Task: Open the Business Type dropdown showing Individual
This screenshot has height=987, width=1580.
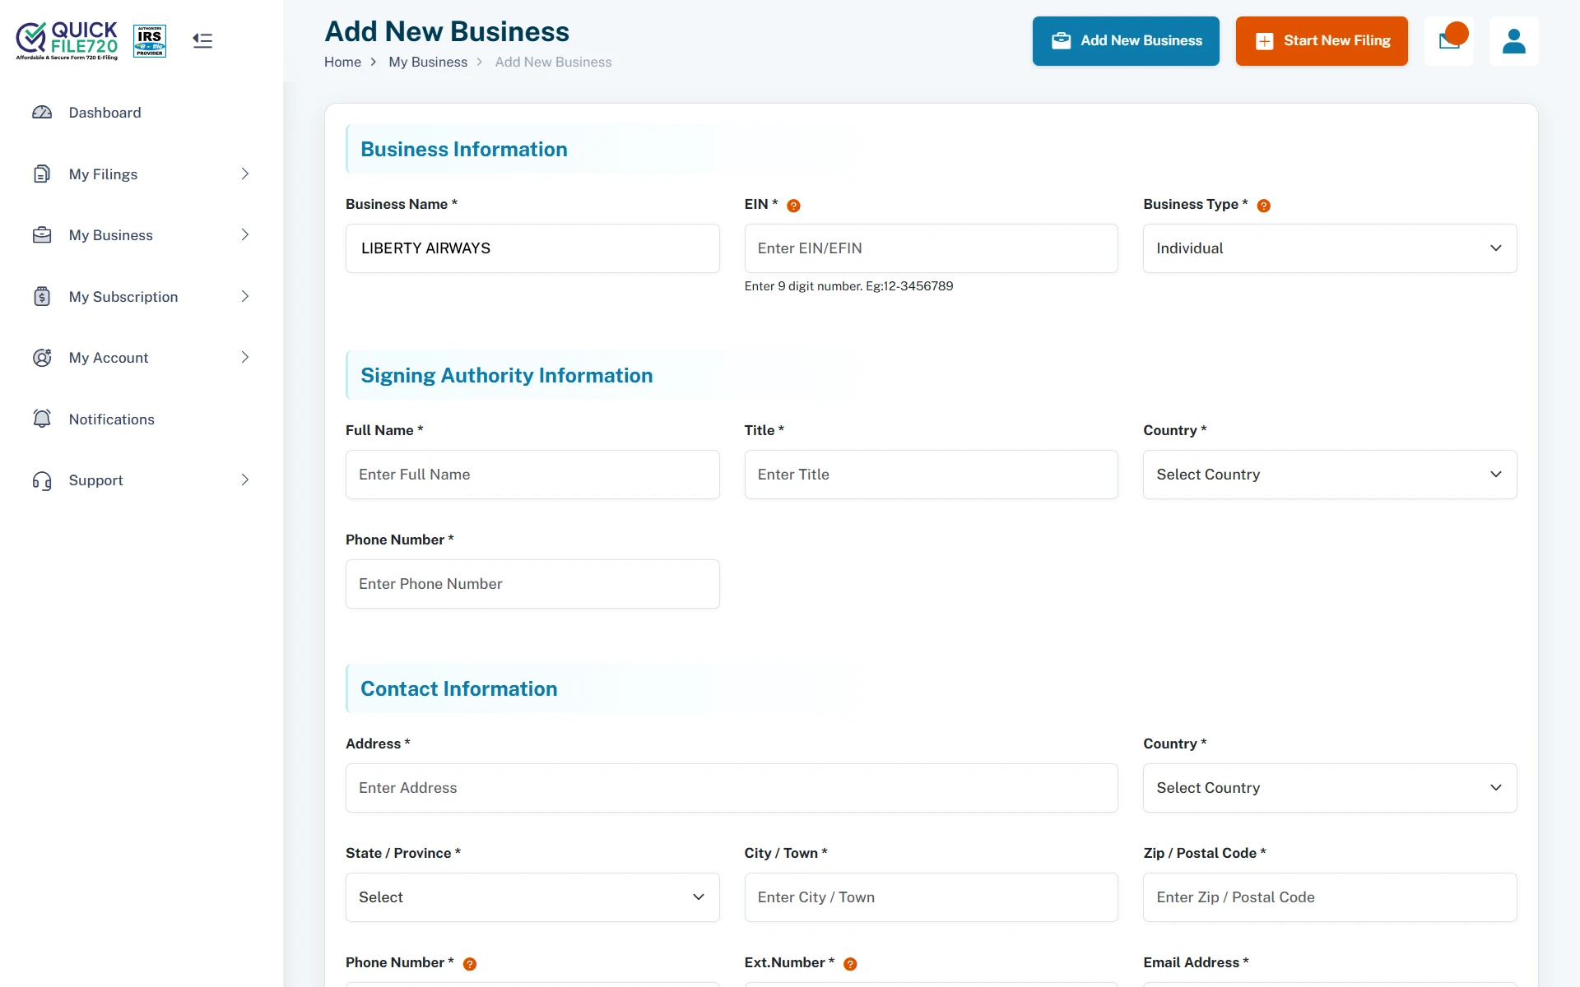Action: click(x=1328, y=248)
